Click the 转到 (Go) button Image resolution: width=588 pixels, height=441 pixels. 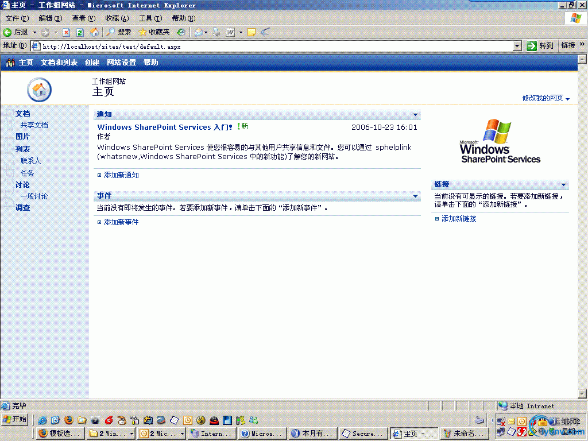coord(540,46)
